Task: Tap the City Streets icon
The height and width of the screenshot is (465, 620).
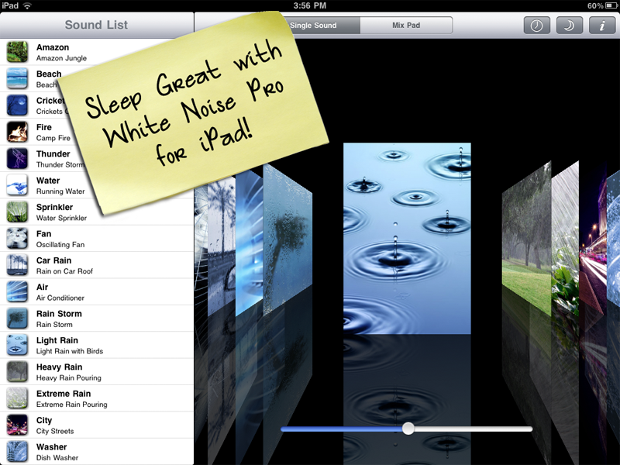Action: (17, 425)
